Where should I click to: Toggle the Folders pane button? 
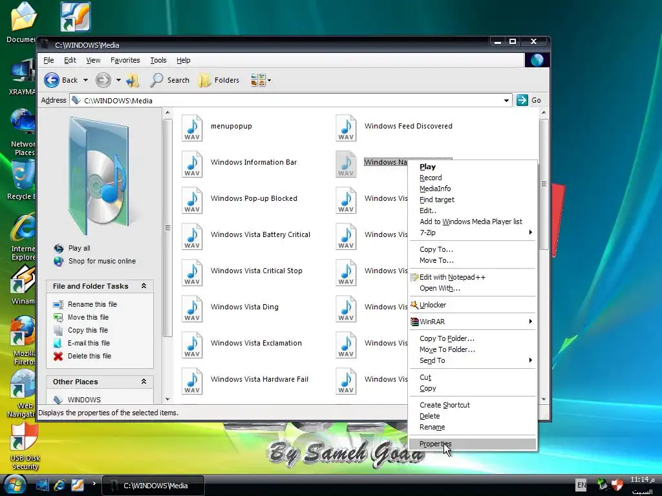(219, 80)
